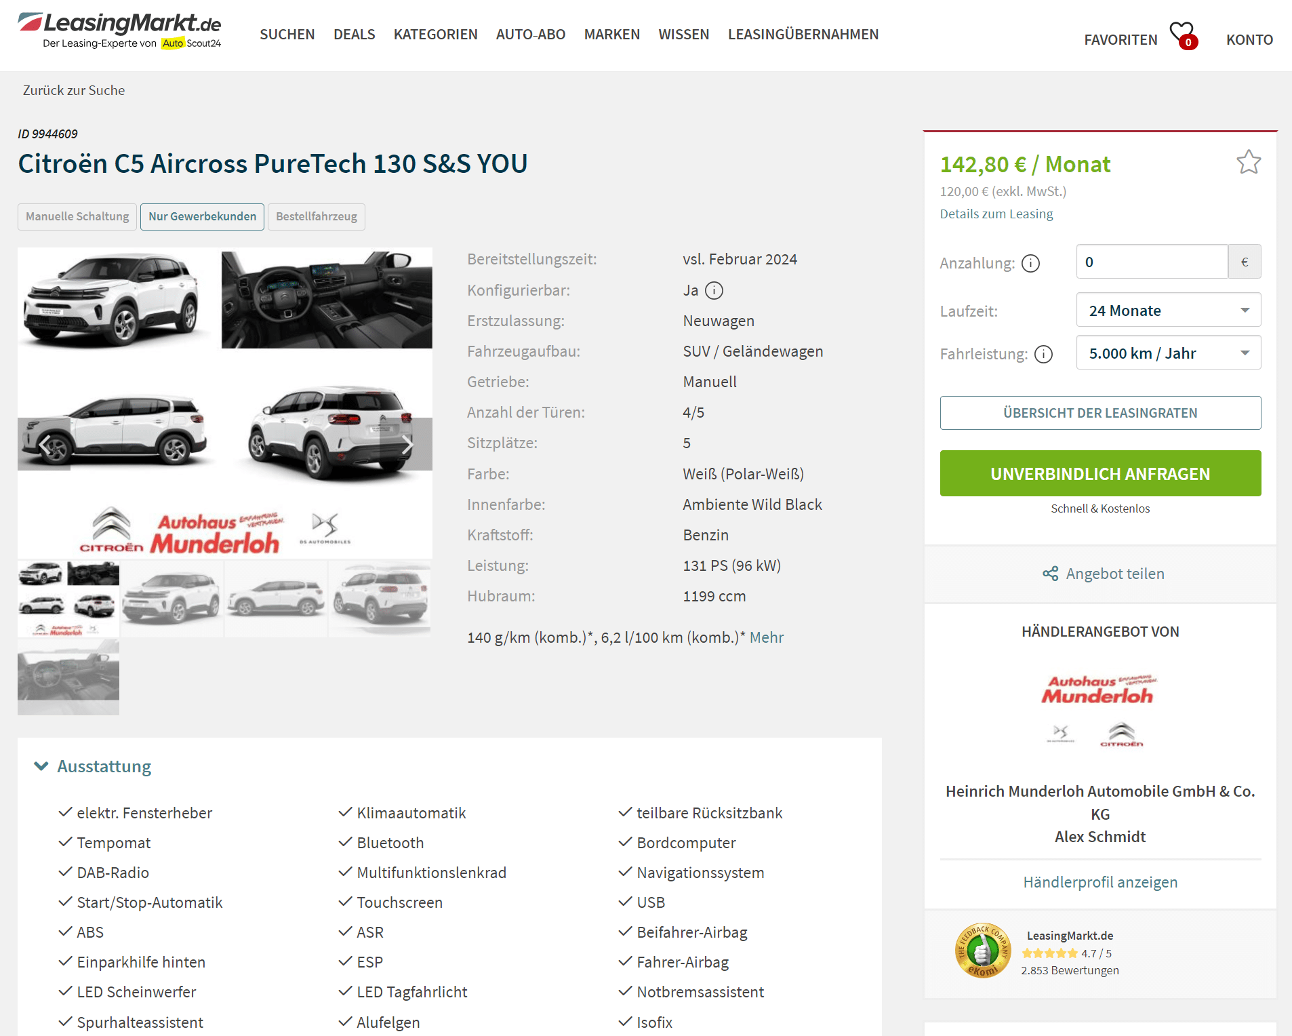
Task: Open Händlerprofil anzeigen link
Action: tap(1099, 882)
